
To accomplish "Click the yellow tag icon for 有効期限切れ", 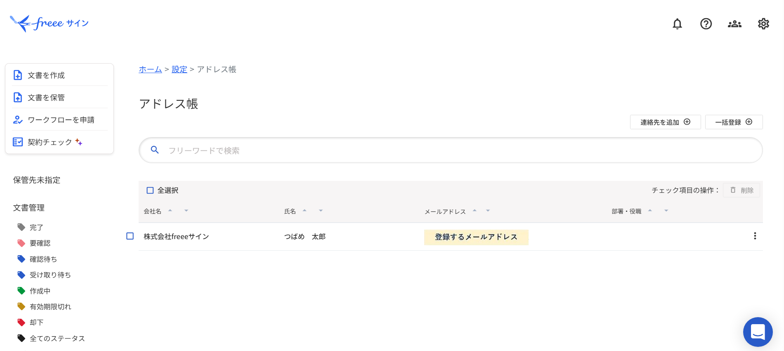I will click(21, 306).
